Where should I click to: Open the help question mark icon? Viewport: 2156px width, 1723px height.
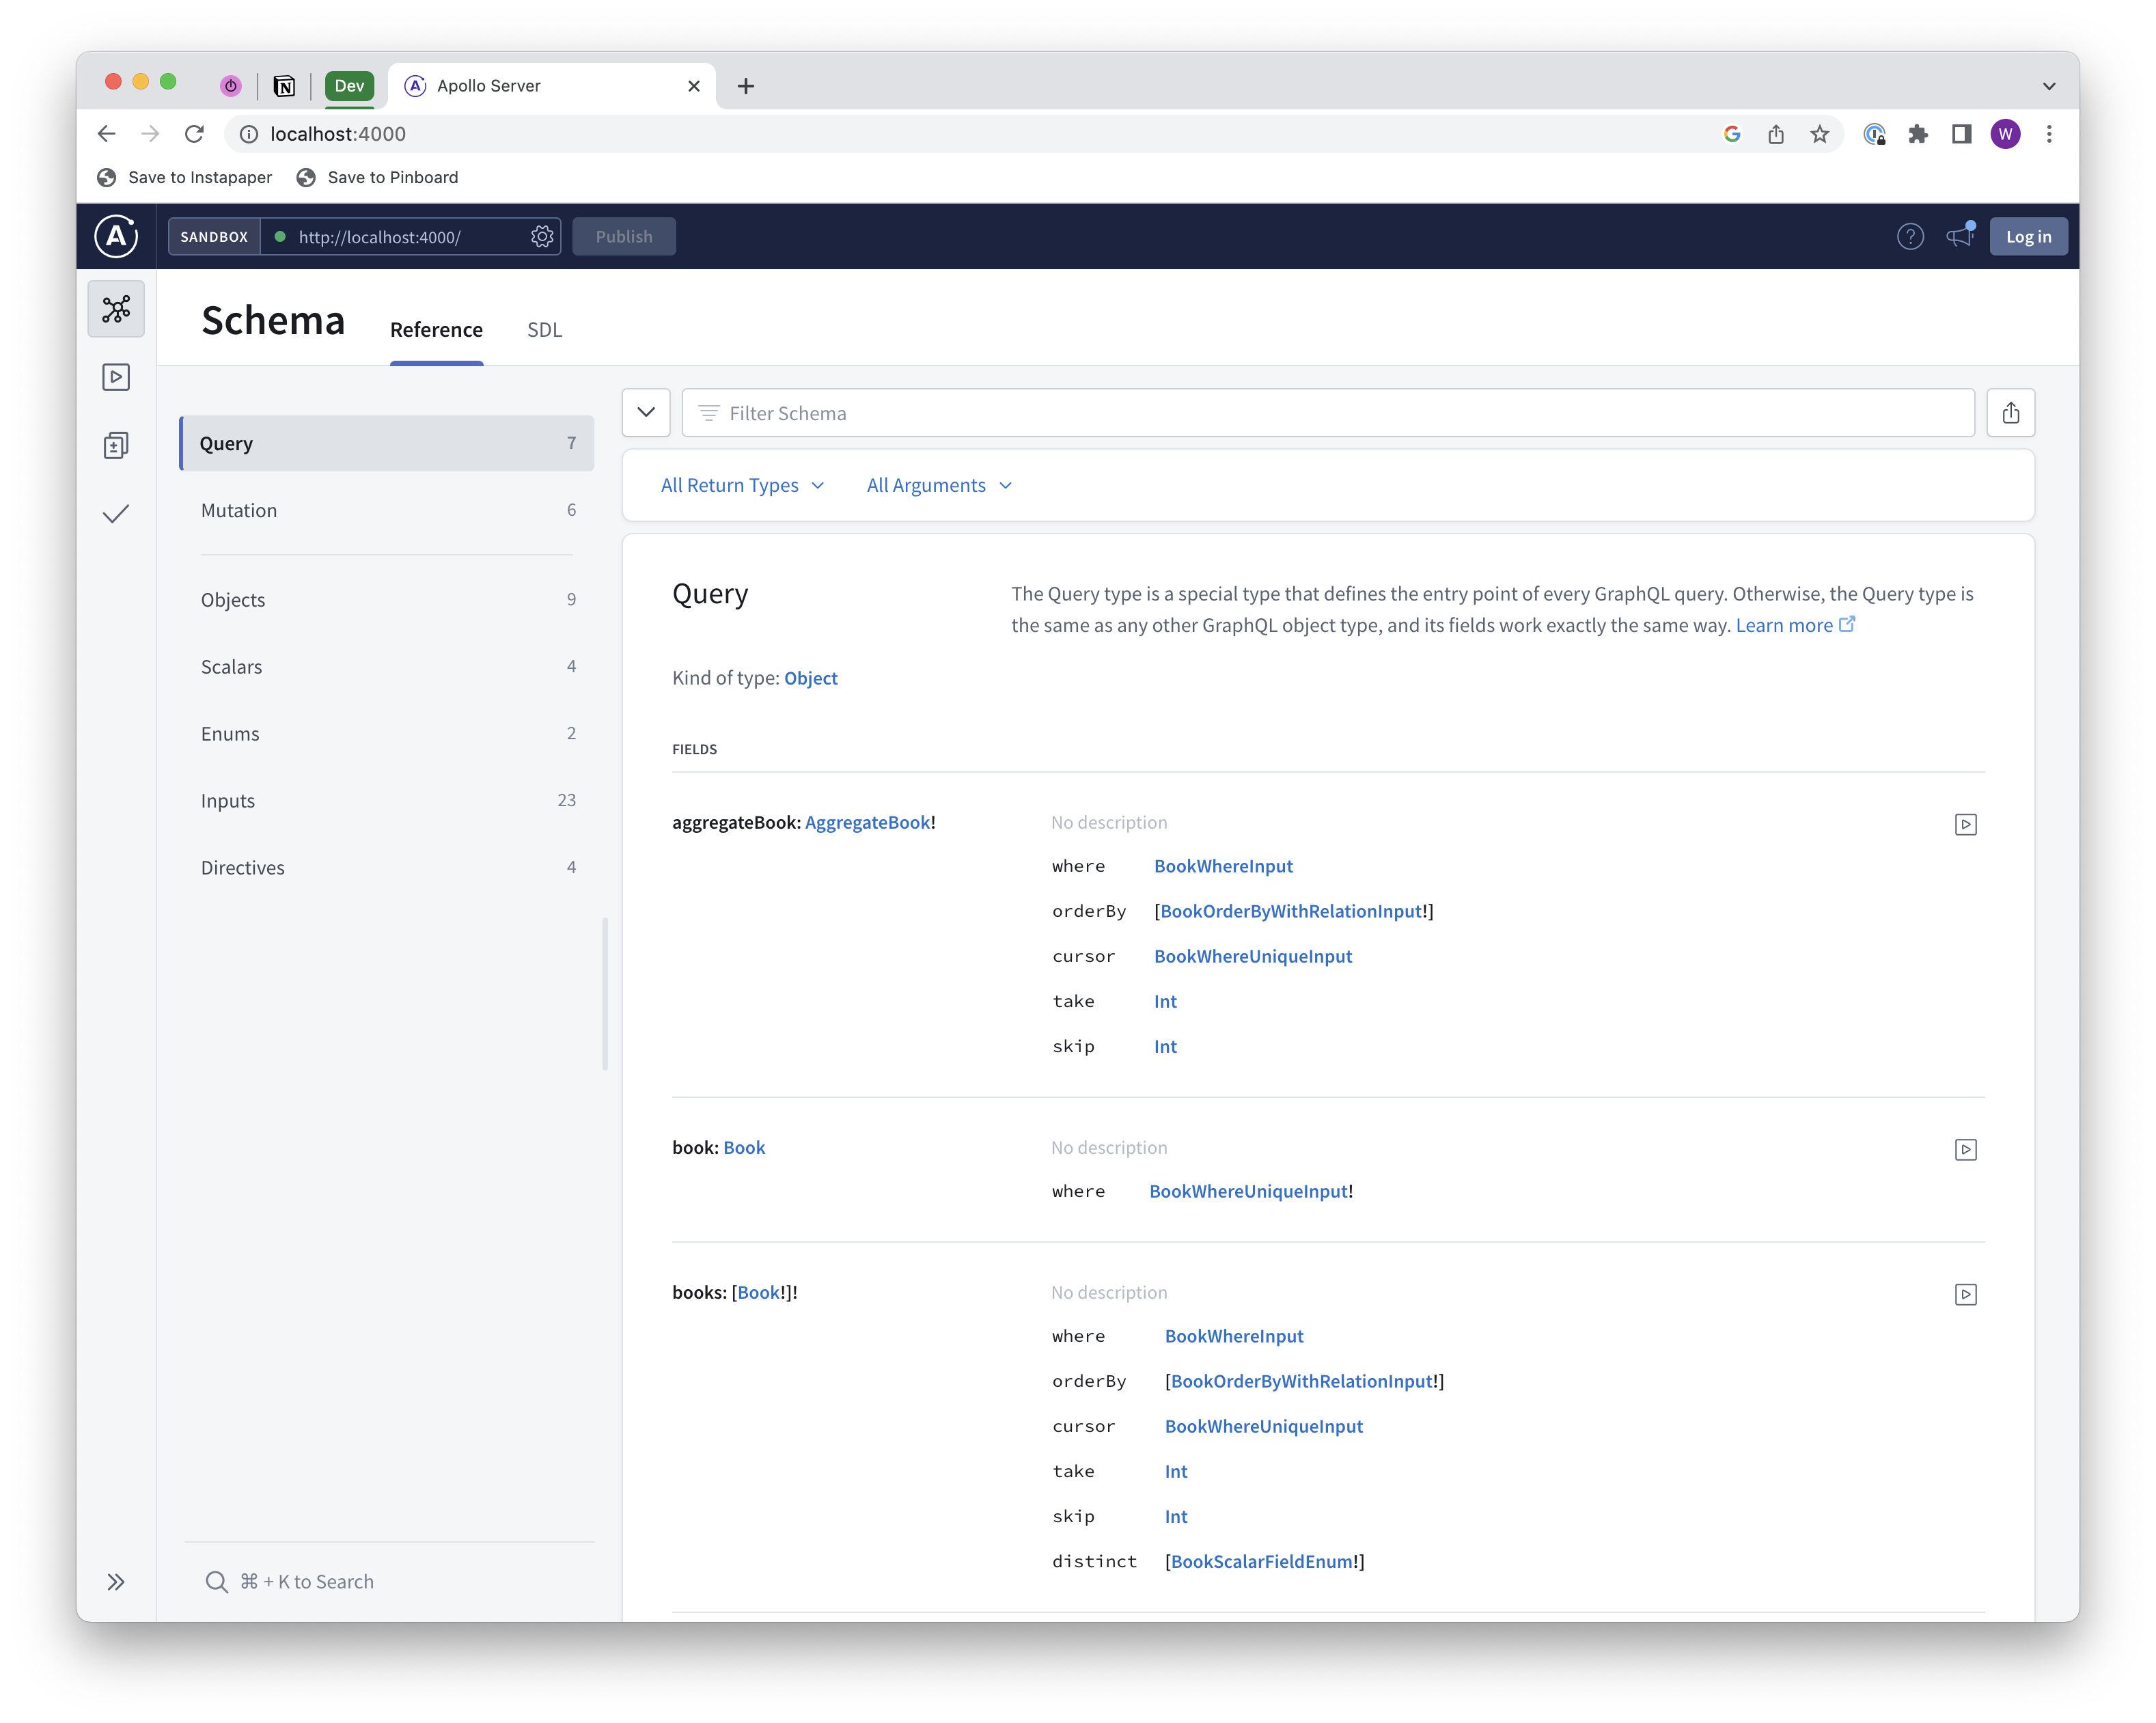[x=1910, y=237]
